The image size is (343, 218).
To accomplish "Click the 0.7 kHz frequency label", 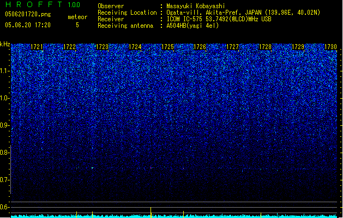I will [4, 180].
